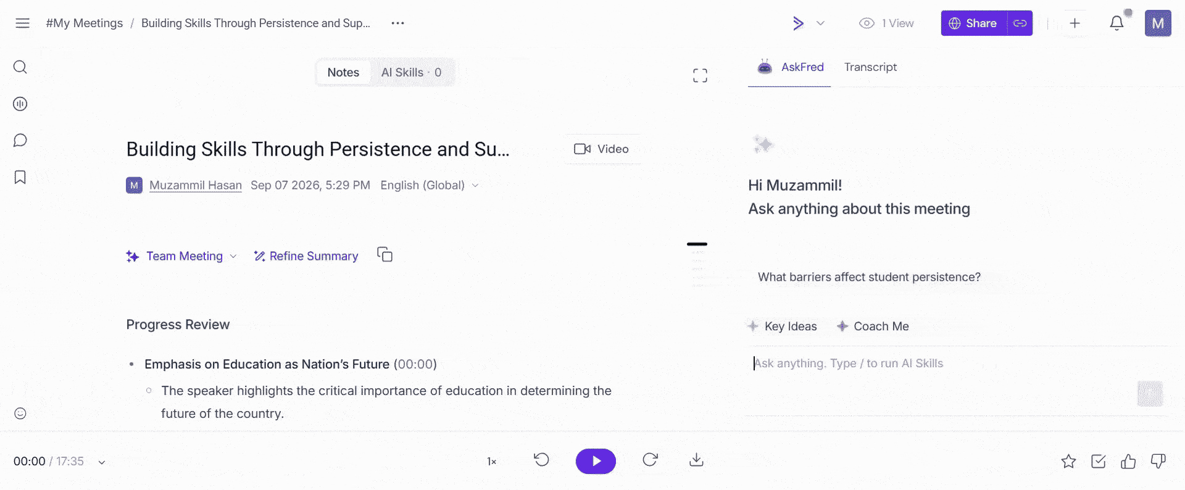
Task: Open bookmarks icon in left sidebar
Action: point(20,177)
